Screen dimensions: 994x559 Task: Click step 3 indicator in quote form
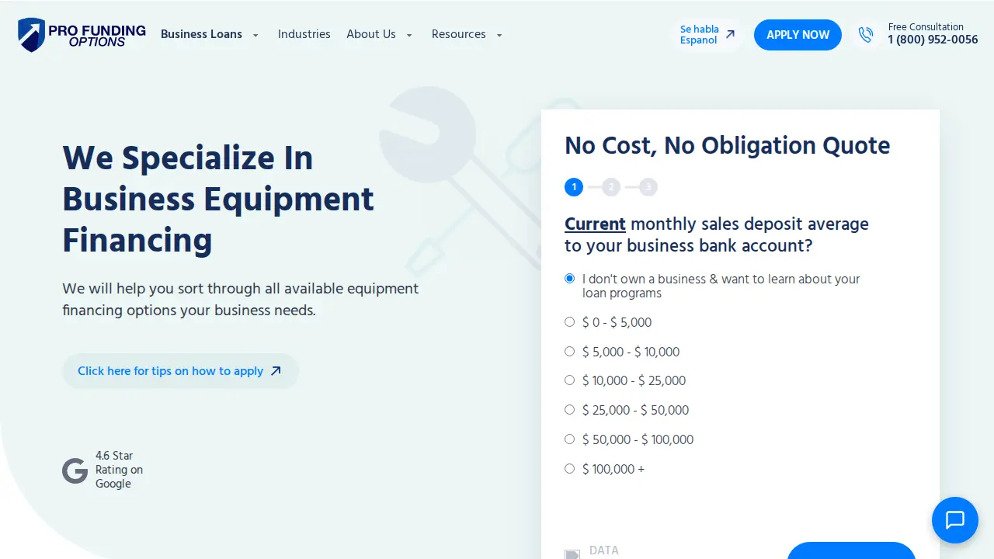click(x=648, y=187)
